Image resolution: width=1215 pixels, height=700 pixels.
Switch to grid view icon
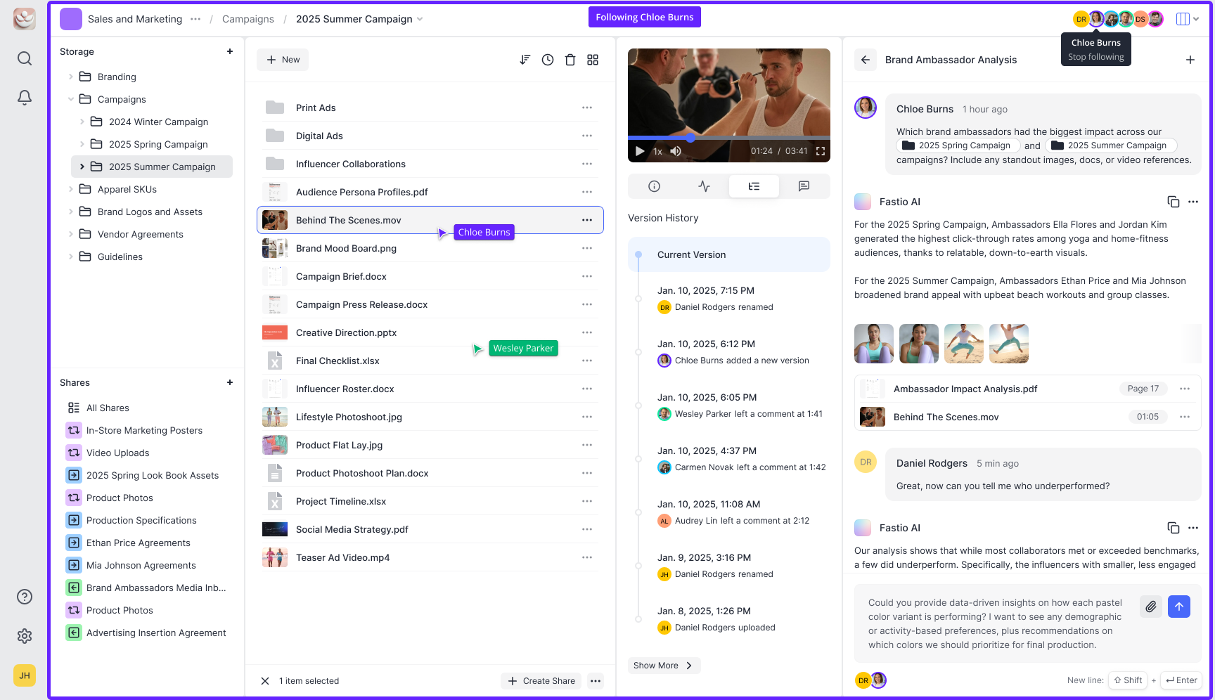[x=593, y=60]
